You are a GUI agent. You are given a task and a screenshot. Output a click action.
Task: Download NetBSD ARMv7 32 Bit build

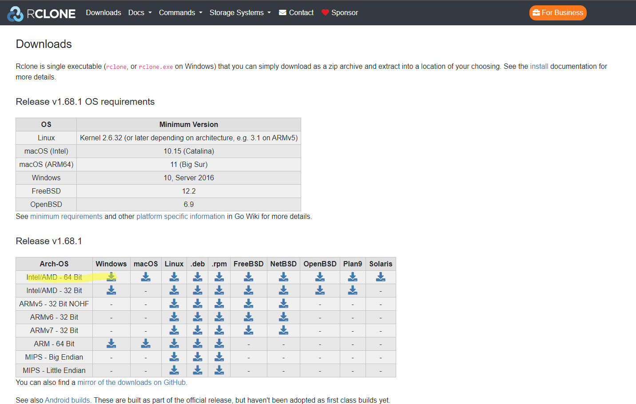pos(283,330)
